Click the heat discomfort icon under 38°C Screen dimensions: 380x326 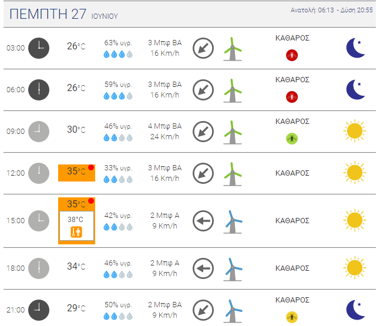click(76, 232)
